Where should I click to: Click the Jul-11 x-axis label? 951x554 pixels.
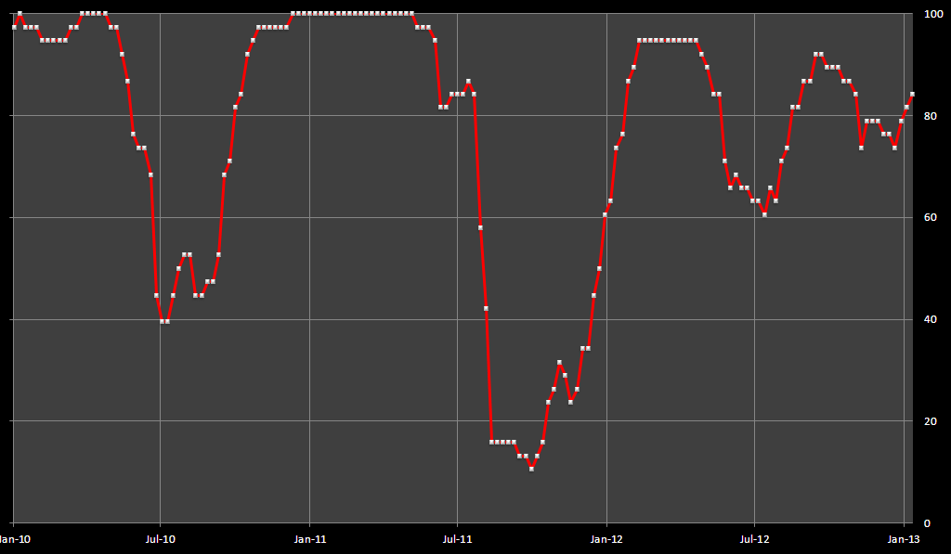pyautogui.click(x=457, y=539)
